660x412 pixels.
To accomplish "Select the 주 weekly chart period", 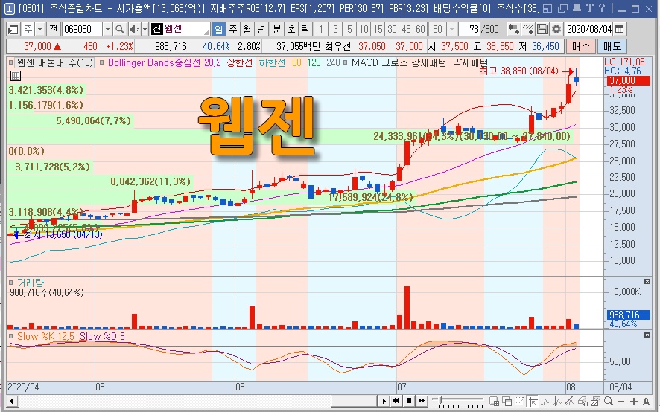I will tap(232, 29).
